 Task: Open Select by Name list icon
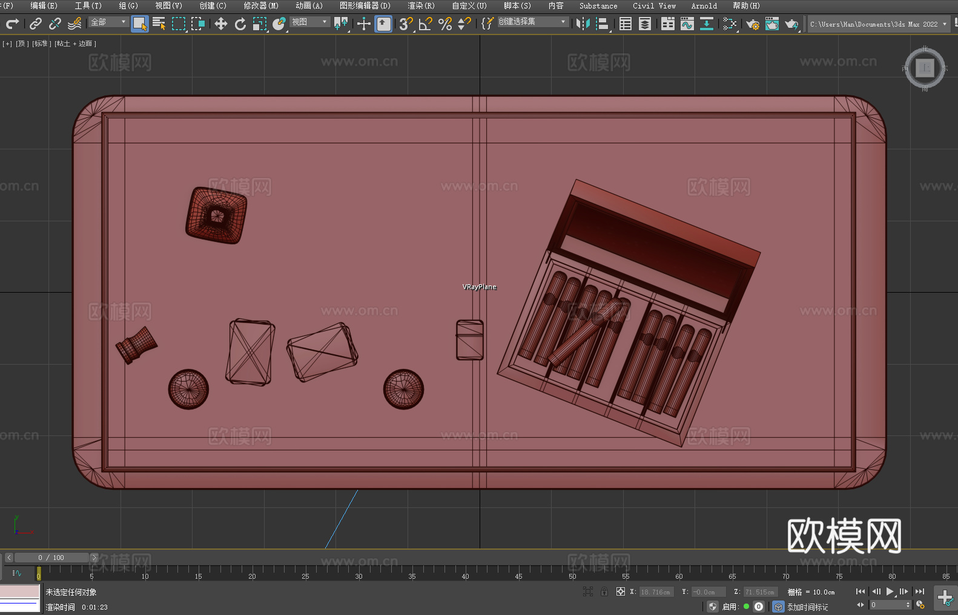(x=159, y=24)
